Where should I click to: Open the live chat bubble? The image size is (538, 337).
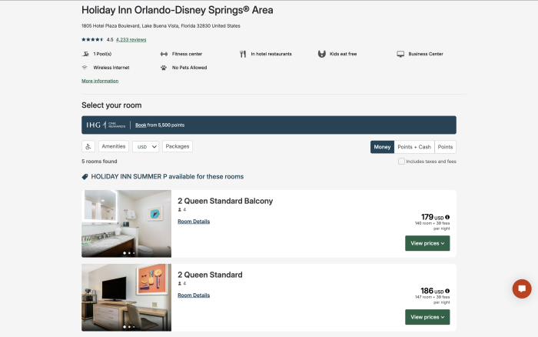tap(522, 289)
